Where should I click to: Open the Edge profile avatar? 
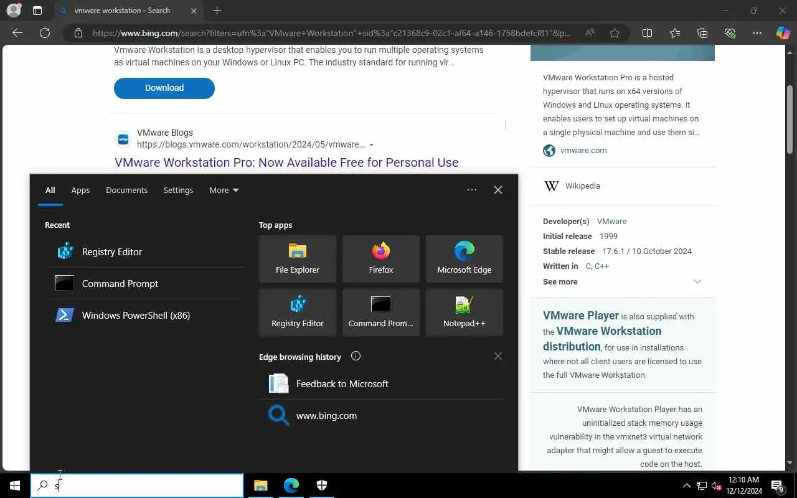click(x=13, y=11)
